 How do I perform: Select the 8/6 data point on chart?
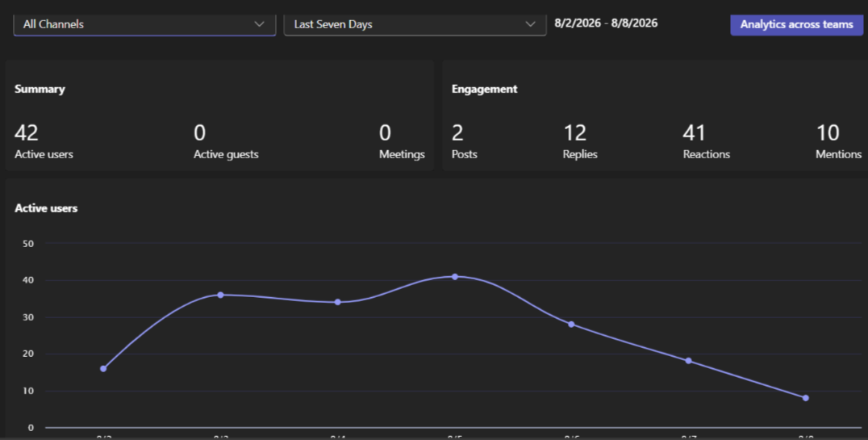point(571,325)
